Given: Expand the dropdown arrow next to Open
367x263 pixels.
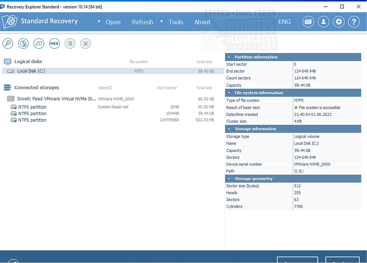Looking at the screenshot, I should [x=99, y=22].
